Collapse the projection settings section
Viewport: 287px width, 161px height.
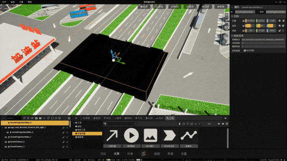(x=232, y=36)
